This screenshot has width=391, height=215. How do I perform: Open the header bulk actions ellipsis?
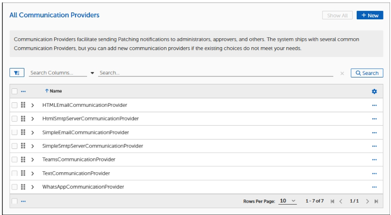[x=23, y=92]
